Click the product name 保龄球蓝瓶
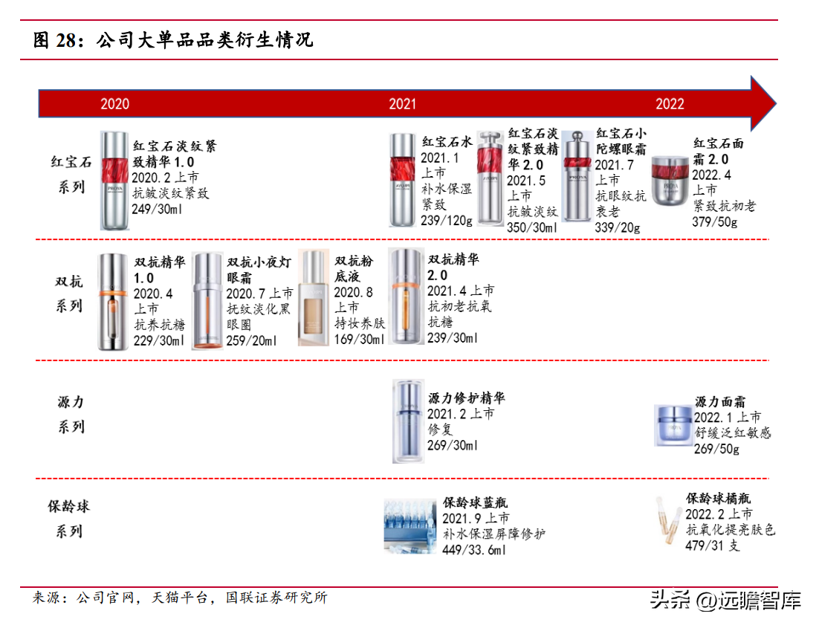819x628 pixels. pyautogui.click(x=475, y=502)
